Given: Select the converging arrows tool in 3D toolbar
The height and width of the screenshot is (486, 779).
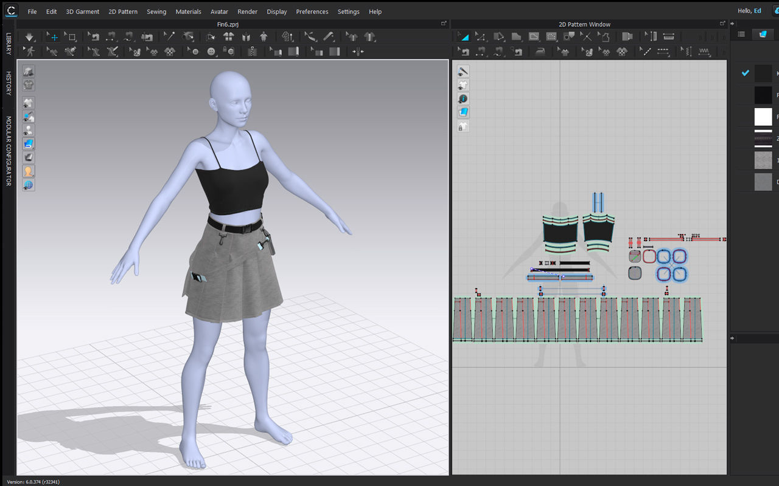Looking at the screenshot, I should (358, 52).
